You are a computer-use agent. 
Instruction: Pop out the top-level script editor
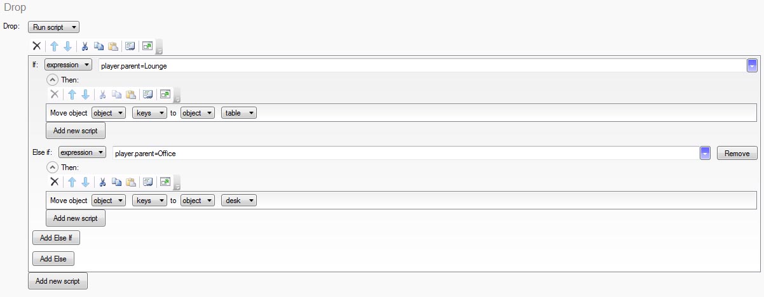(147, 46)
